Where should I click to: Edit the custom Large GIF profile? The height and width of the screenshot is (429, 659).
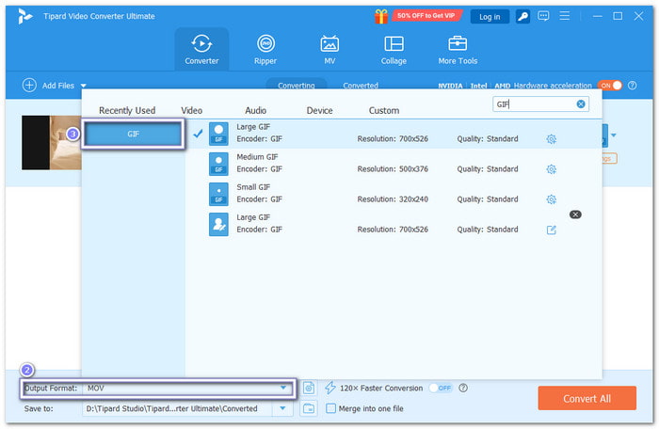pos(552,230)
